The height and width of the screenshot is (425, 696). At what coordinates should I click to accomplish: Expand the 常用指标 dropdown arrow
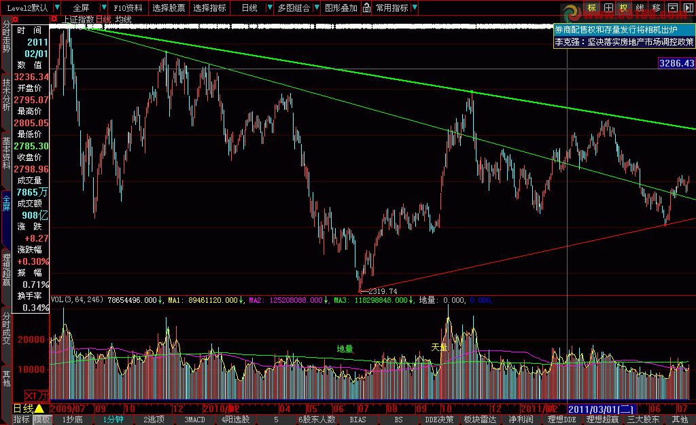tap(415, 8)
